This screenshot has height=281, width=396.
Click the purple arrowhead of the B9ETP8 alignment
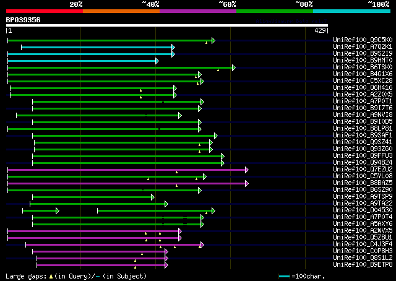[166, 266]
